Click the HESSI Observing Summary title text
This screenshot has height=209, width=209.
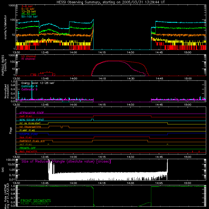[x=111, y=2]
